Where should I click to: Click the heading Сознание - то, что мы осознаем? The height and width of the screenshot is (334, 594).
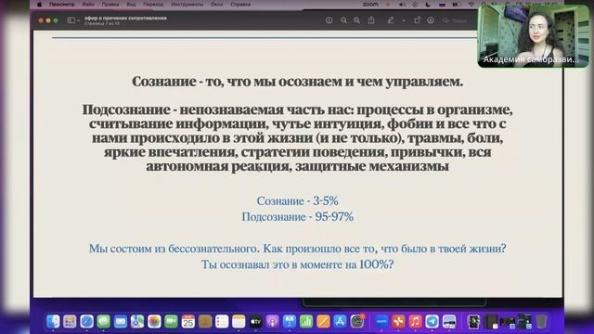click(297, 81)
